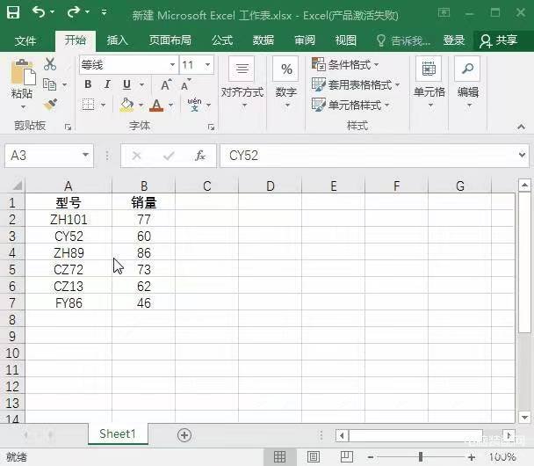Screen dimensions: 534x466
Task: Open the 编辑 editing group
Action: click(468, 84)
